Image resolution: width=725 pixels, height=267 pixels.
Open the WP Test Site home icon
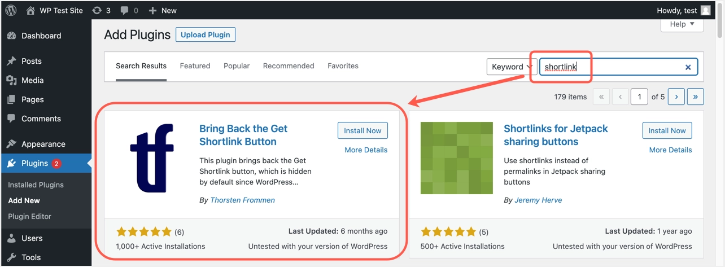coord(31,10)
